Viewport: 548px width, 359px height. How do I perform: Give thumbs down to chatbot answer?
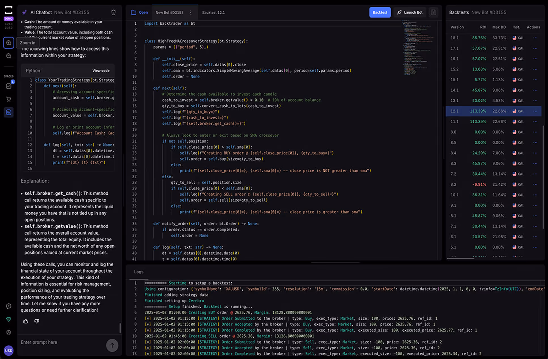37,321
